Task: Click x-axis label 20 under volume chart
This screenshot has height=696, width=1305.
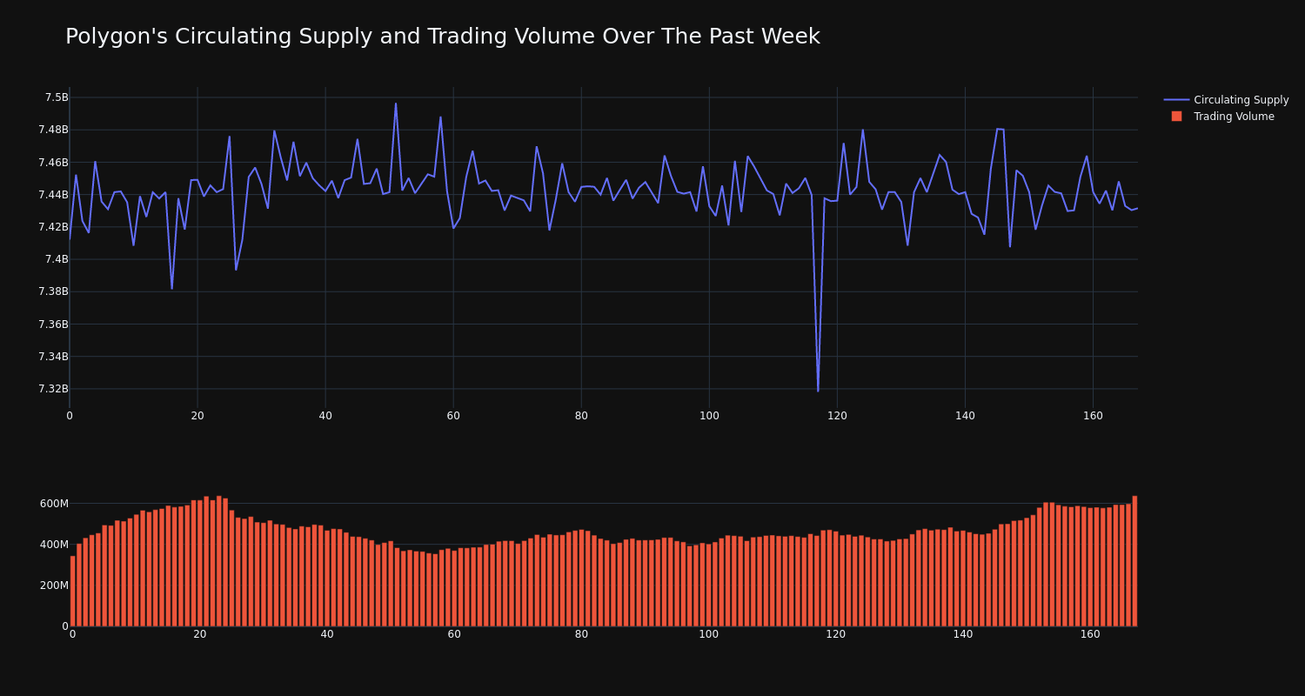Action: coord(200,634)
